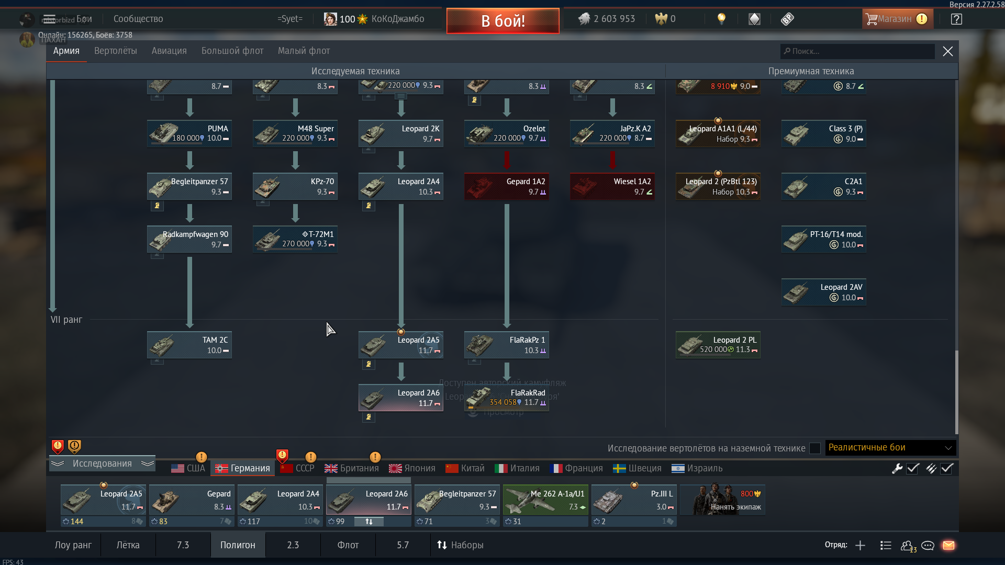The width and height of the screenshot is (1005, 565).
Task: Click the plus icon to invite to squad
Action: [860, 545]
